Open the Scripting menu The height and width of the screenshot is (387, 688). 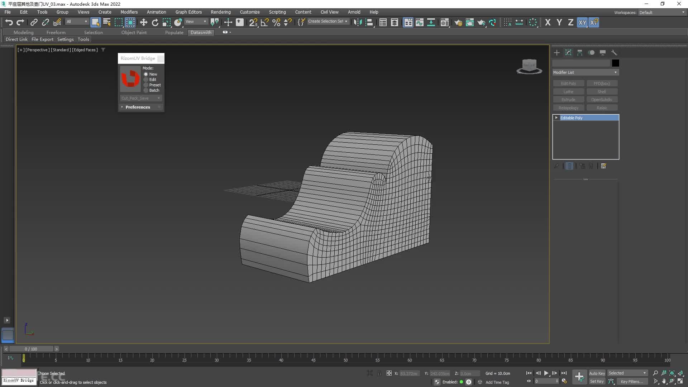click(277, 12)
